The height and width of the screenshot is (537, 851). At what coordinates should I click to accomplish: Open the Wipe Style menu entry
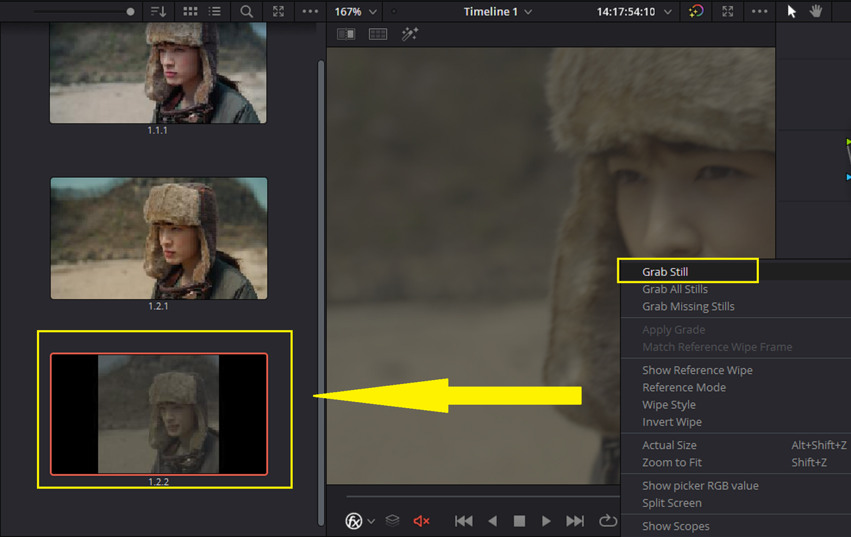click(669, 405)
